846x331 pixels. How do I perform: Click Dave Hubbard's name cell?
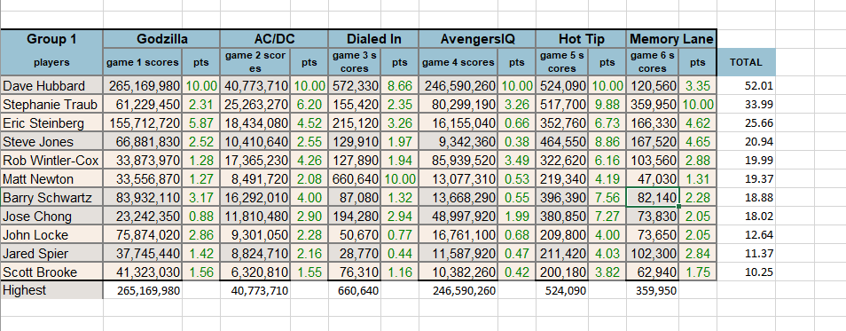[x=51, y=85]
